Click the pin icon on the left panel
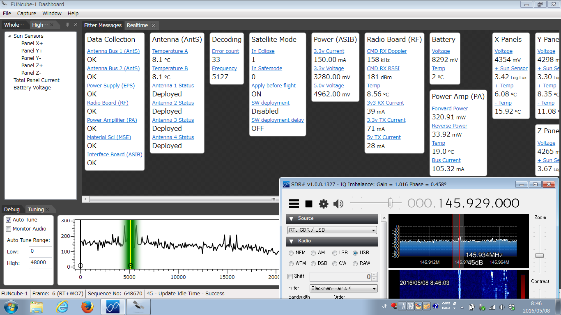The width and height of the screenshot is (561, 315). tap(67, 25)
